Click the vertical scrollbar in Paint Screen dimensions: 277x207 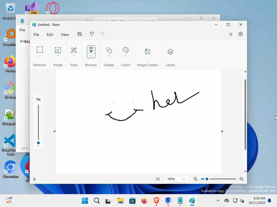coord(245,114)
